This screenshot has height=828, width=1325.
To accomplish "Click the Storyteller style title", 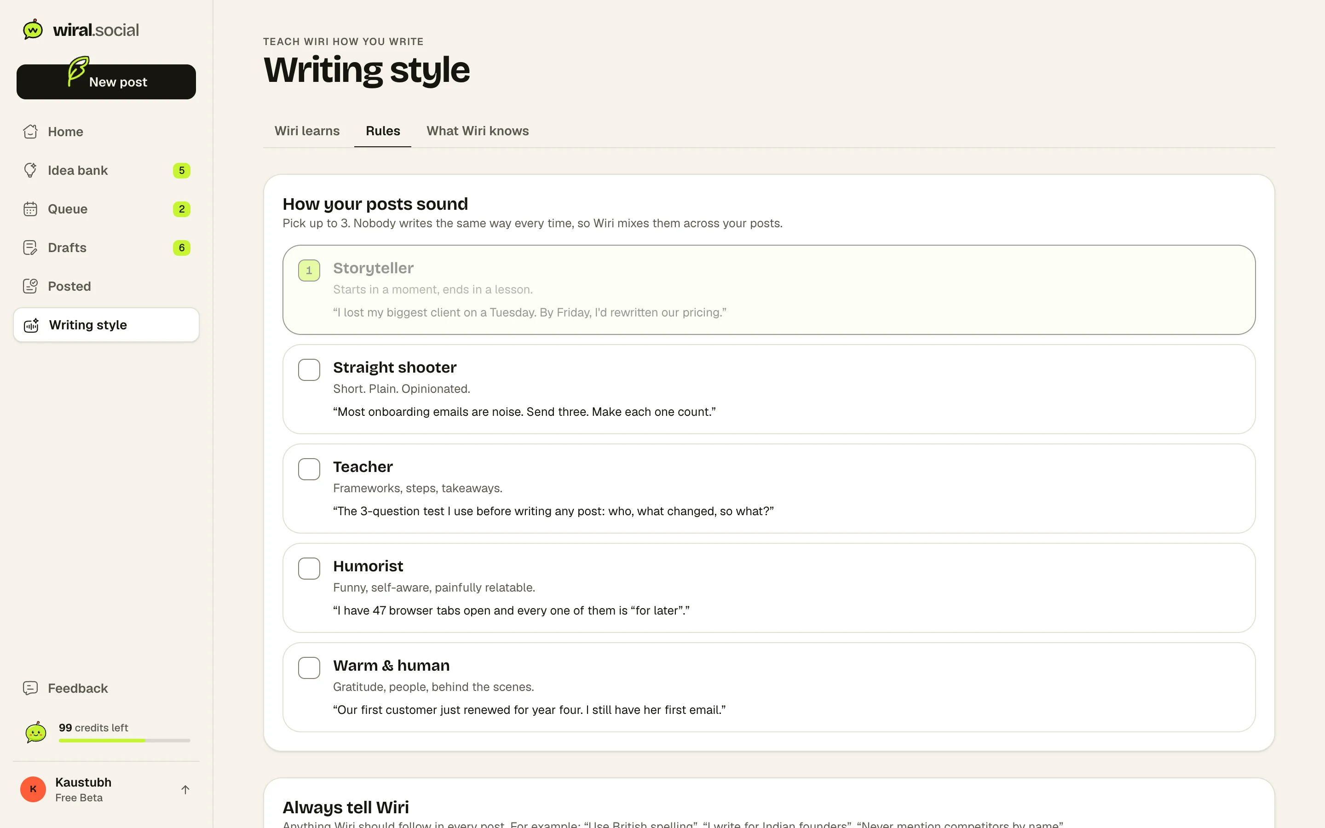I will 374,268.
